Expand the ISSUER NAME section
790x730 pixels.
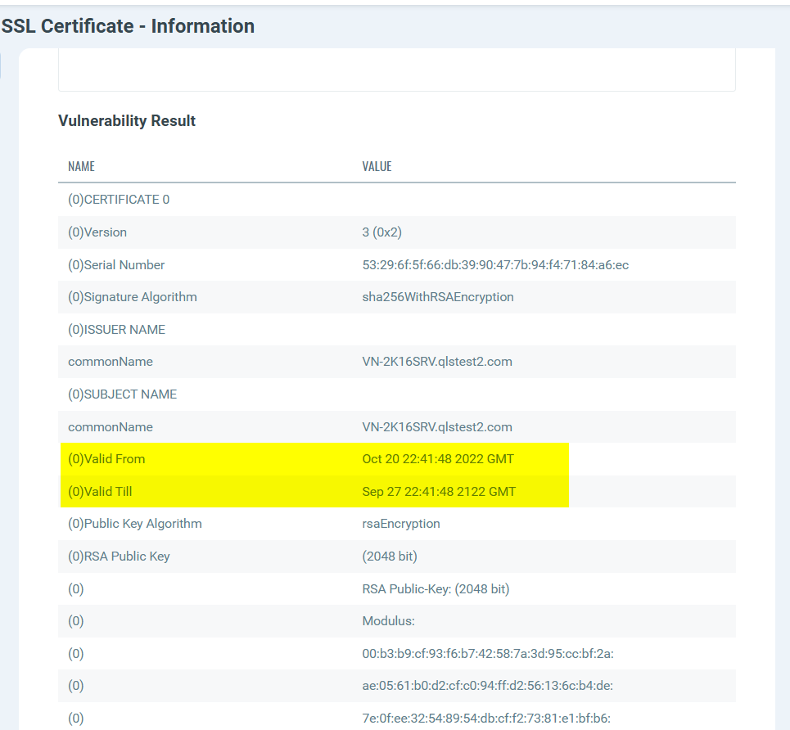pyautogui.click(x=117, y=329)
